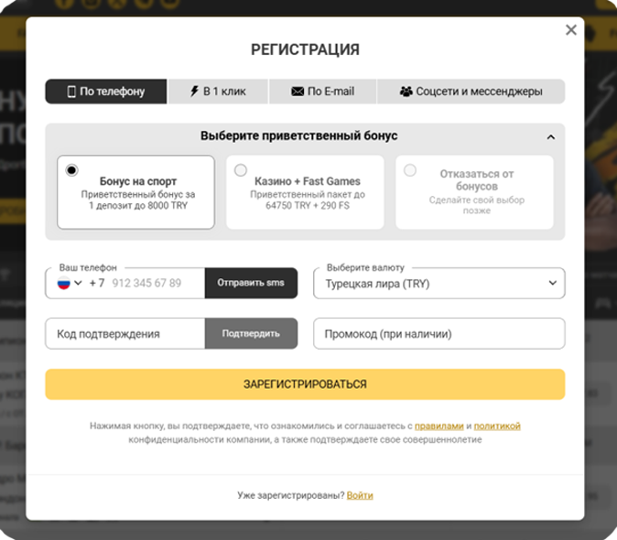The width and height of the screenshot is (617, 540).
Task: Click the phone icon in the first tab
Action: pyautogui.click(x=71, y=92)
